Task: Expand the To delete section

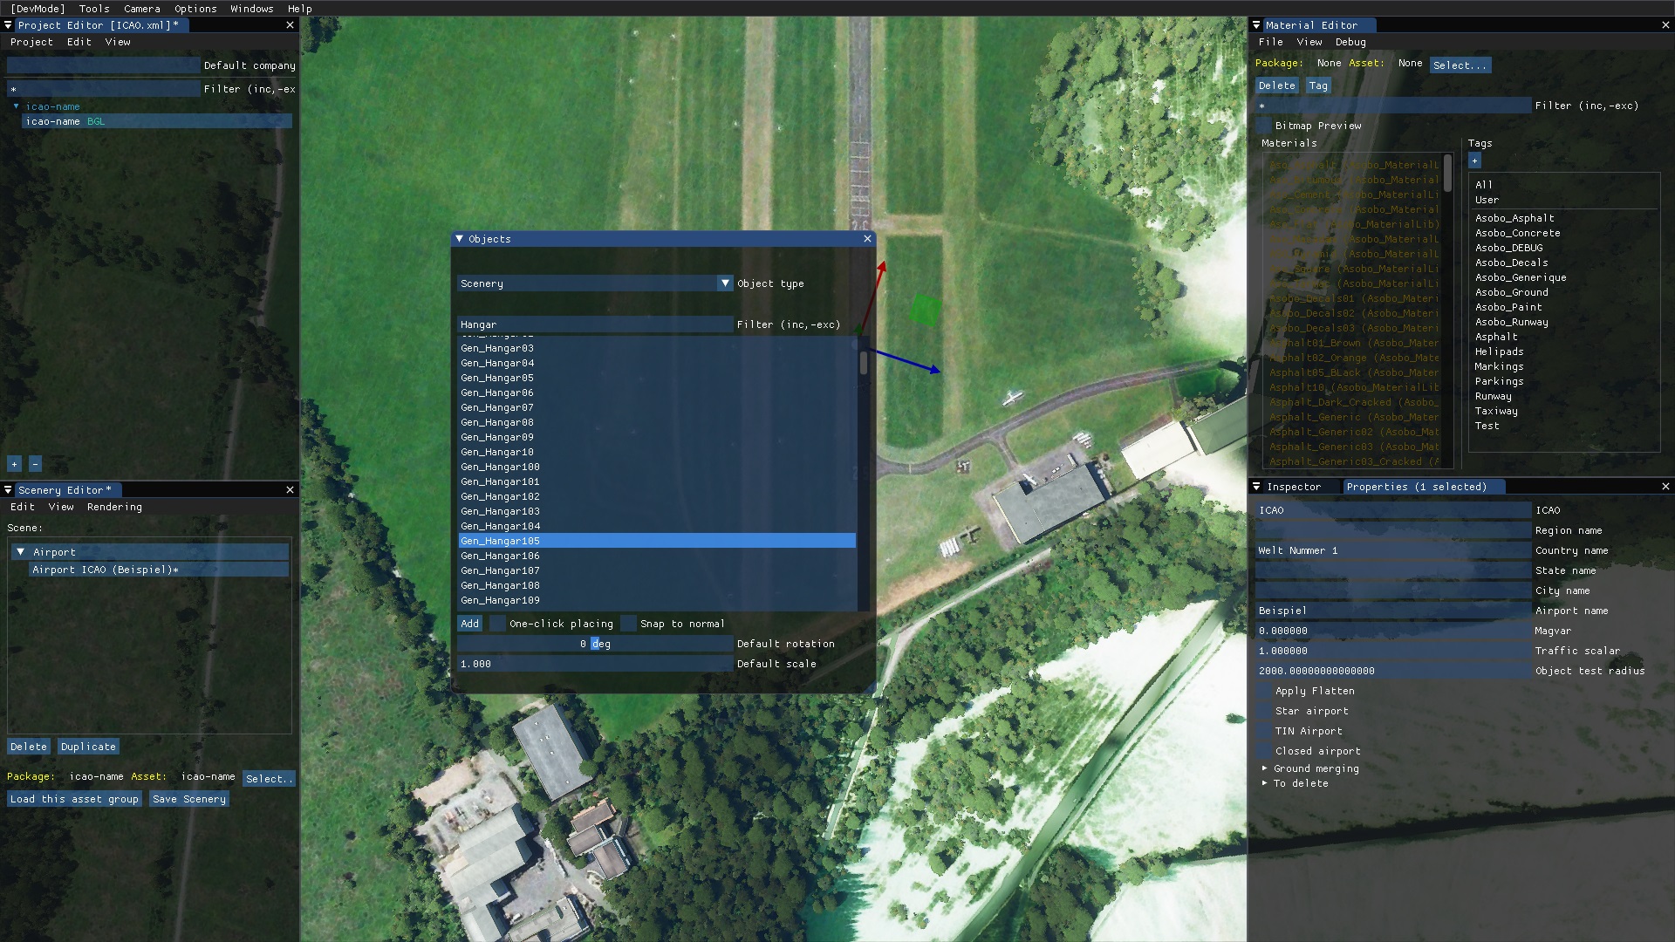Action: (1264, 783)
